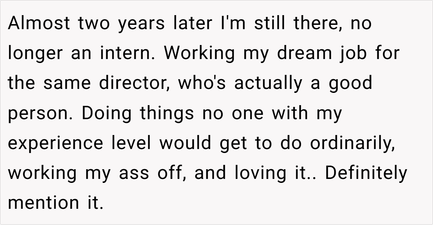Click the word "mention" in the last line

(40, 203)
